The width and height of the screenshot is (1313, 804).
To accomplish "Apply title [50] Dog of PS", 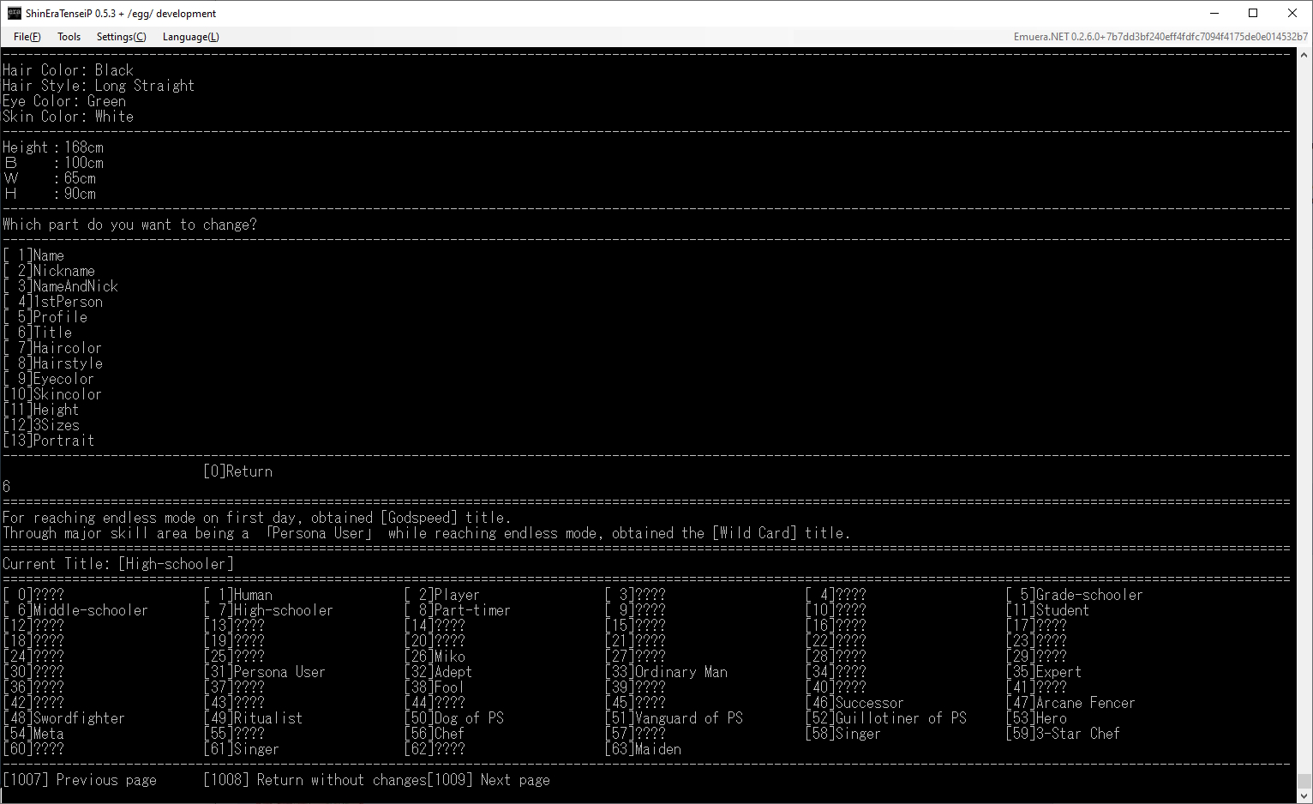I will [454, 718].
